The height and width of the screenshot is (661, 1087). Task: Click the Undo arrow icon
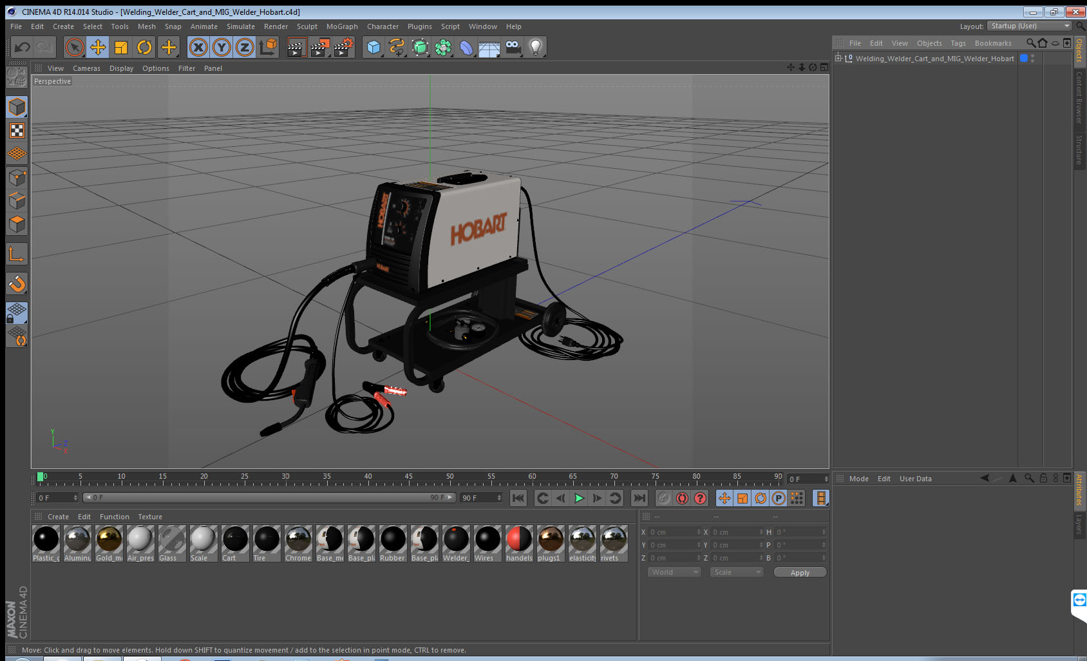[x=23, y=47]
